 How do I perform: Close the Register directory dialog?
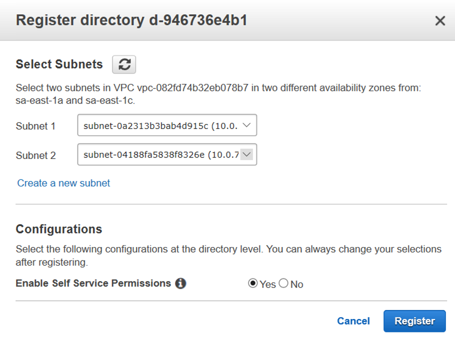pos(440,20)
